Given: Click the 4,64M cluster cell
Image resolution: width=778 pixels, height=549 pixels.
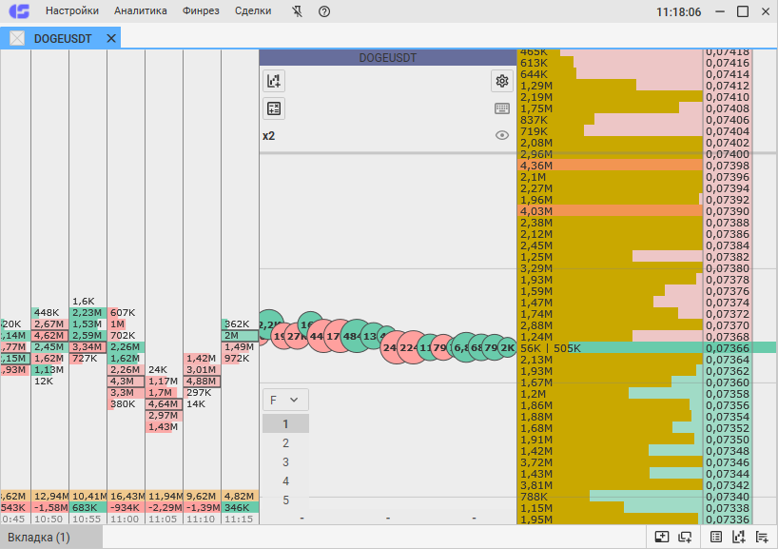Looking at the screenshot, I should point(164,404).
